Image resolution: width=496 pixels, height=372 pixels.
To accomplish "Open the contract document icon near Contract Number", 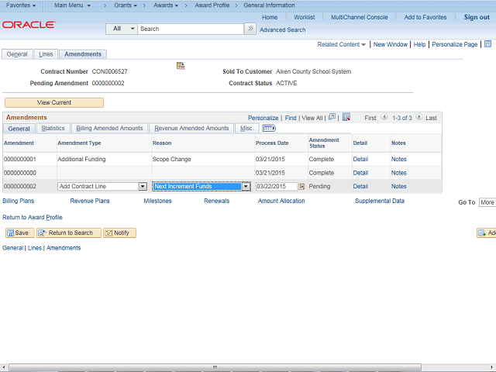I will pos(181,66).
